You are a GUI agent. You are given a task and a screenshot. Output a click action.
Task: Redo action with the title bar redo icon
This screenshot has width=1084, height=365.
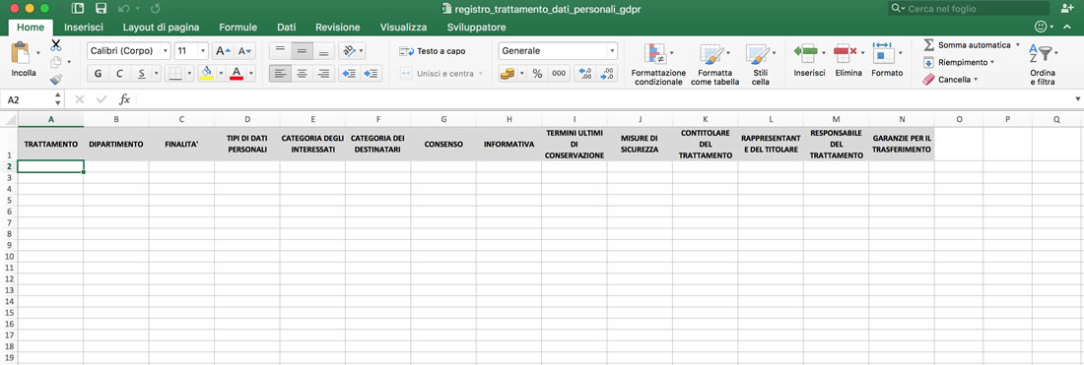coord(155,8)
